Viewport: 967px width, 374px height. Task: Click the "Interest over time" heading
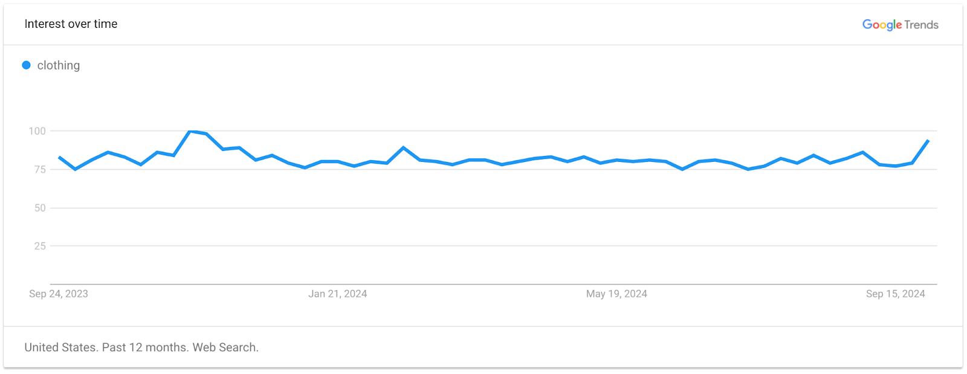tap(71, 24)
